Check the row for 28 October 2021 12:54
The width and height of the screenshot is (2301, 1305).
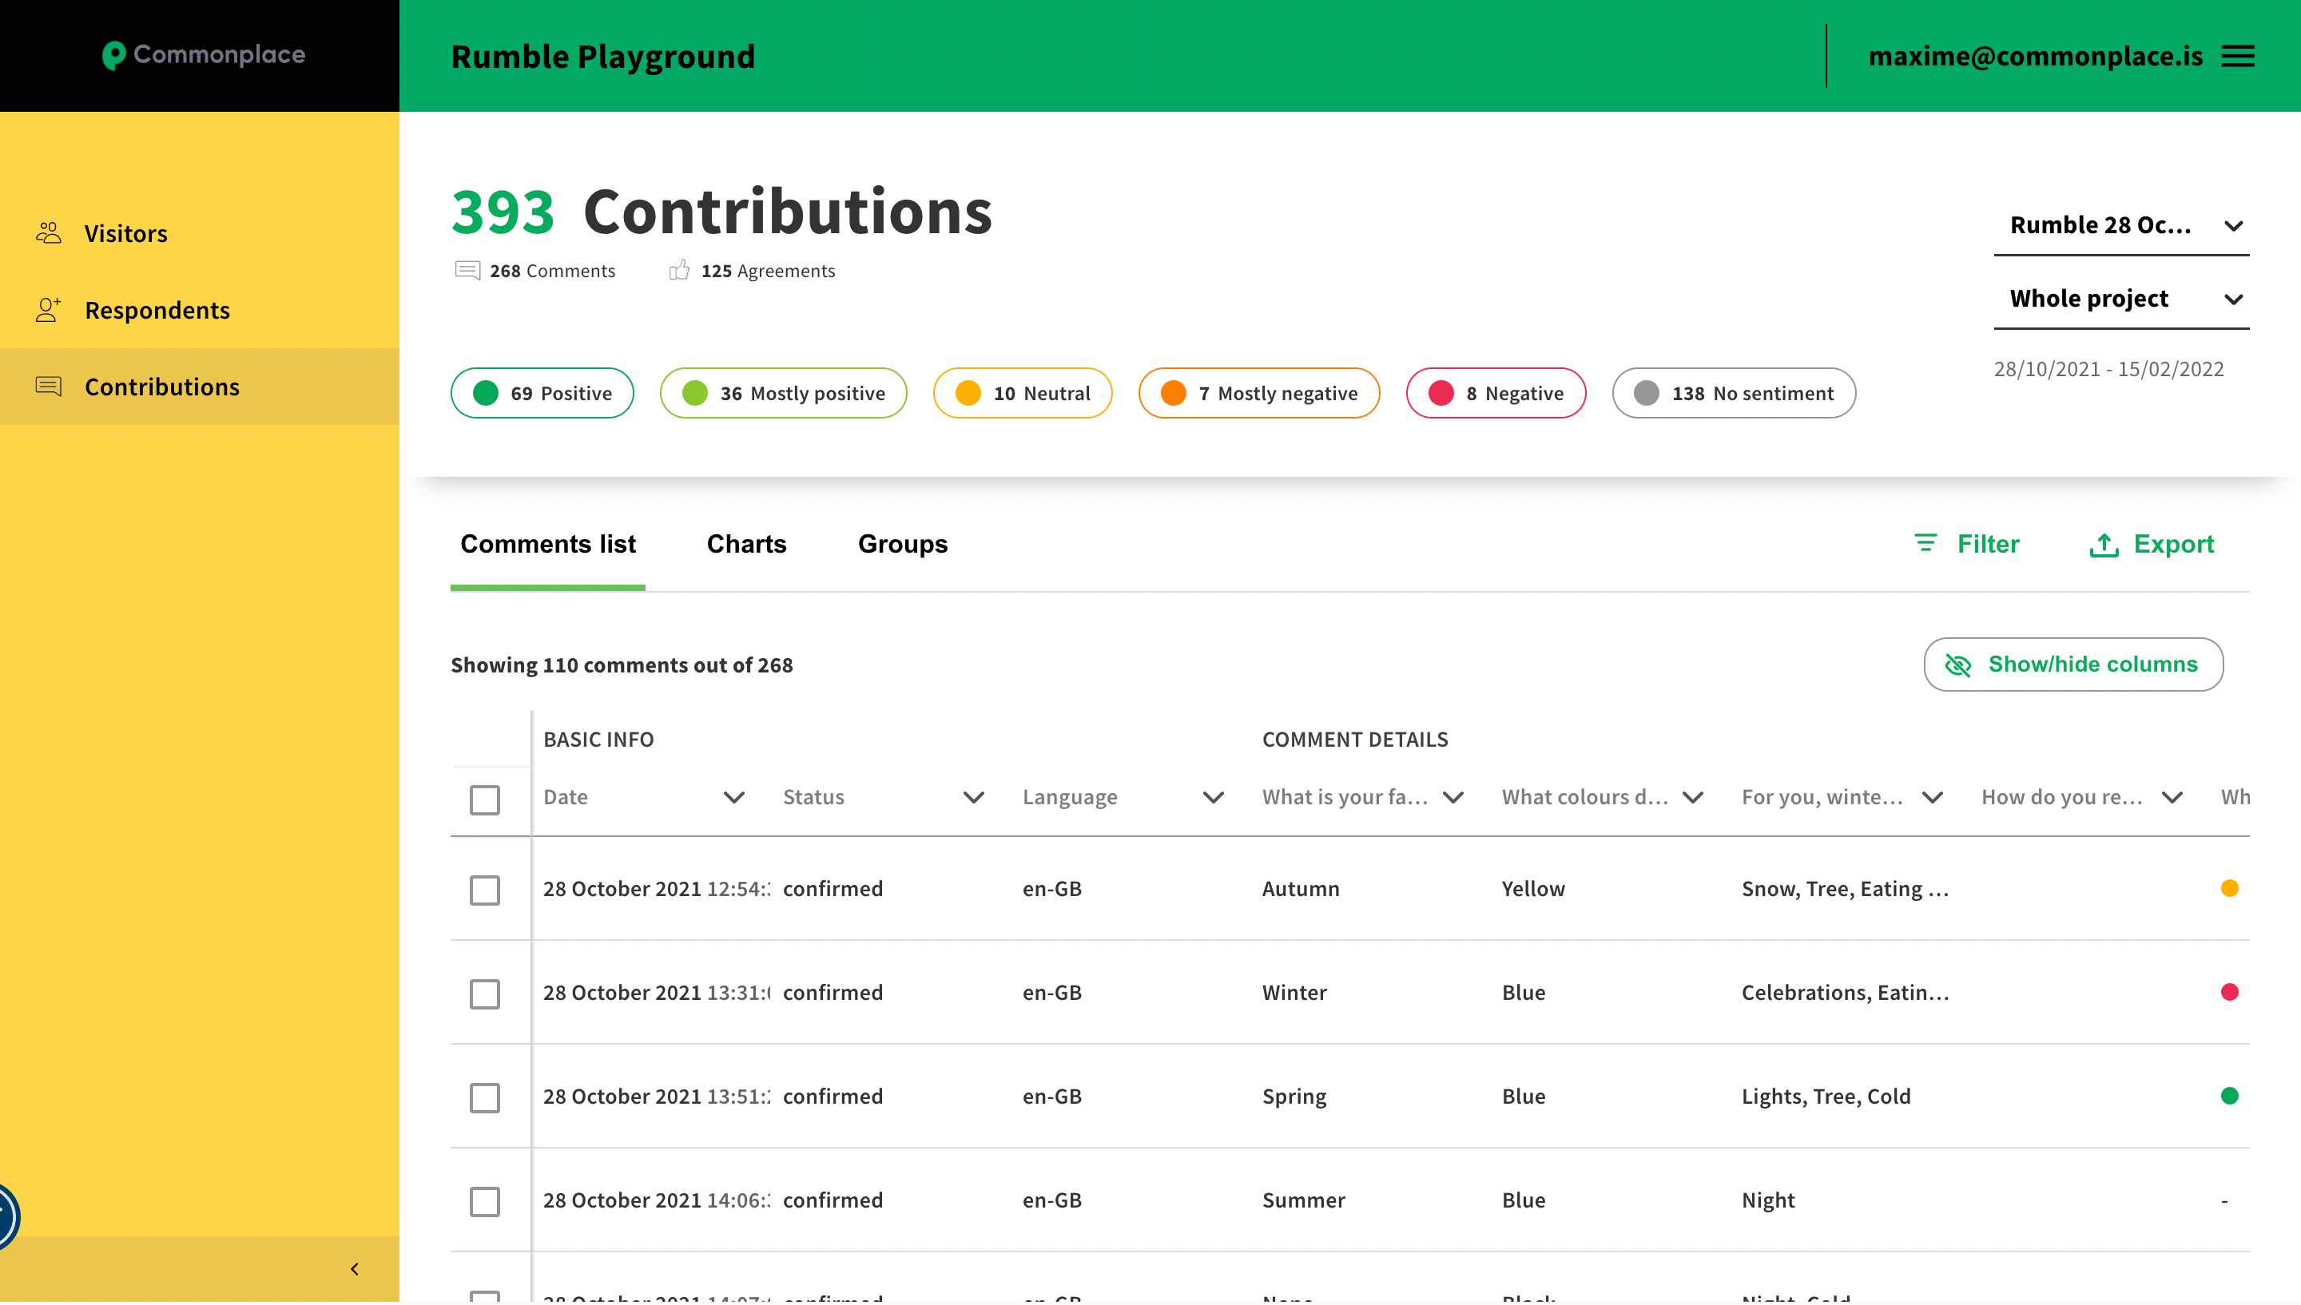[485, 890]
